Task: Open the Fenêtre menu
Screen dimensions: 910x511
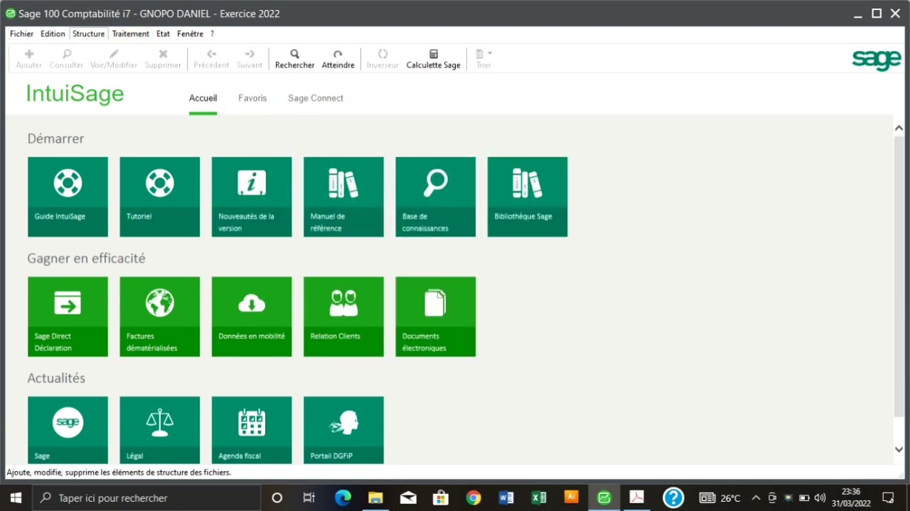Action: point(190,33)
